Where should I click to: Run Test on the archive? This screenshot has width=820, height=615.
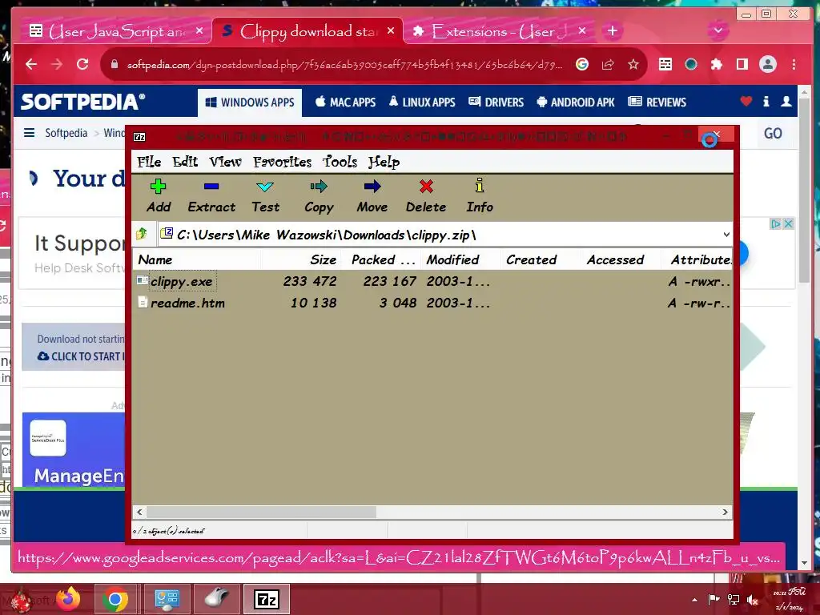click(x=265, y=196)
